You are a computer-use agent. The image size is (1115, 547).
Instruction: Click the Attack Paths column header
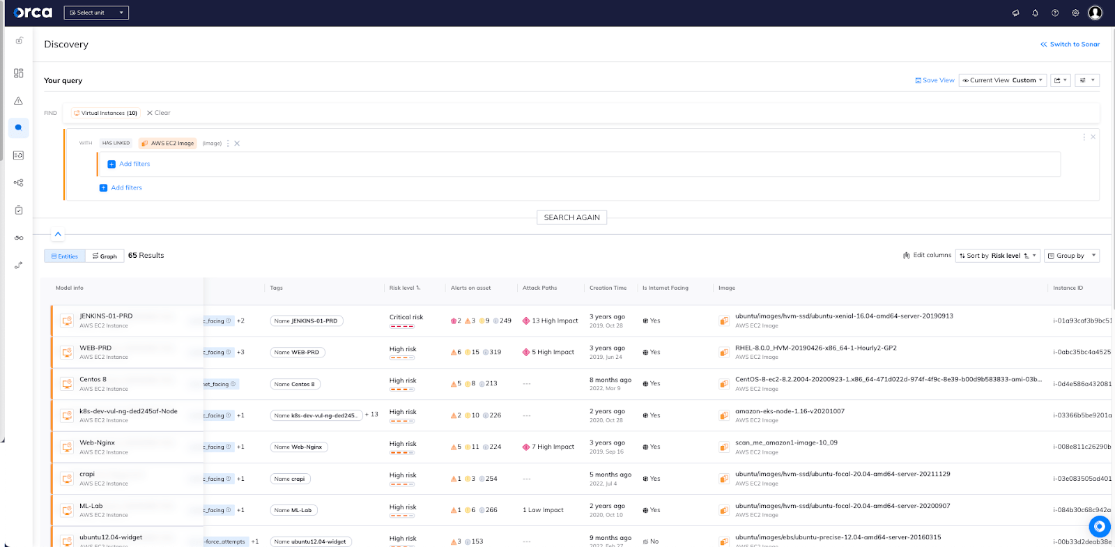[540, 288]
